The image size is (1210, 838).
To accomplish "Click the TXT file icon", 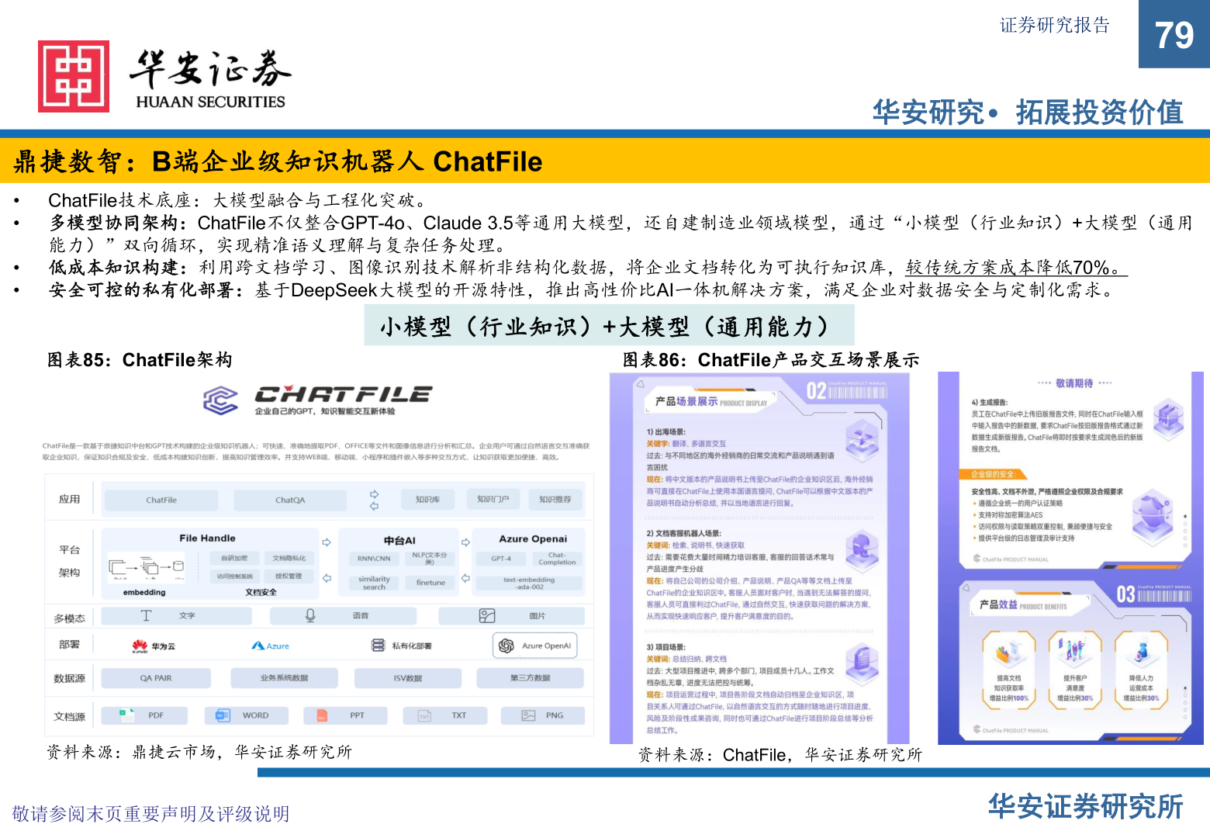I will click(x=424, y=715).
